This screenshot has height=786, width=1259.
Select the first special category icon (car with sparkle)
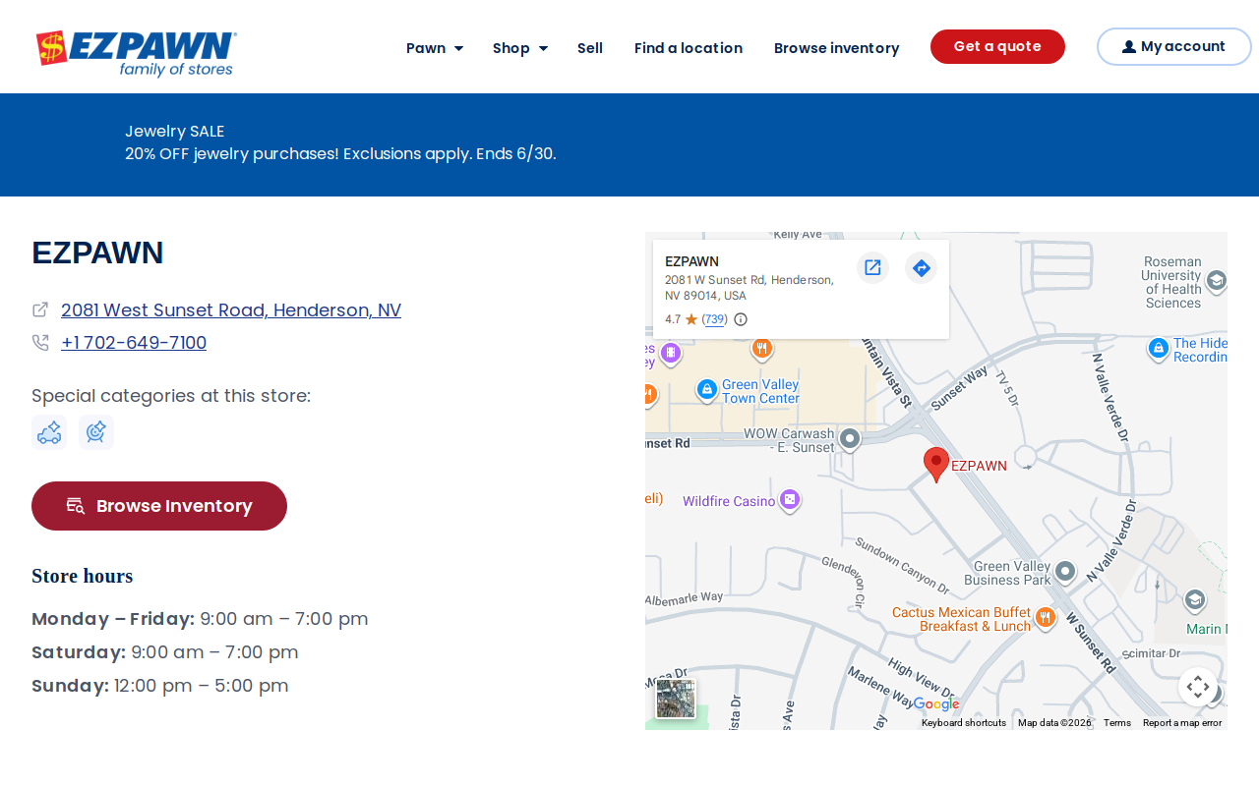(49, 432)
